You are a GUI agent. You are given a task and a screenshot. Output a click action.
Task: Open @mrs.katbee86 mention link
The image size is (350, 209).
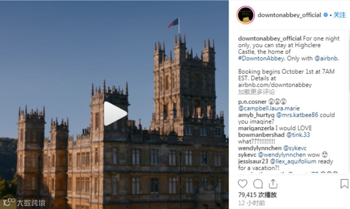(297, 115)
